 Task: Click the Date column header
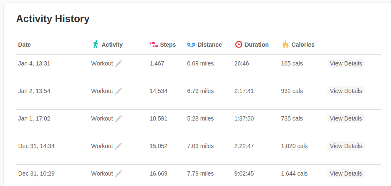coord(25,45)
